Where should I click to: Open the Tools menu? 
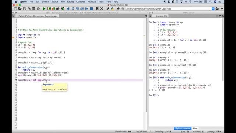101,1
